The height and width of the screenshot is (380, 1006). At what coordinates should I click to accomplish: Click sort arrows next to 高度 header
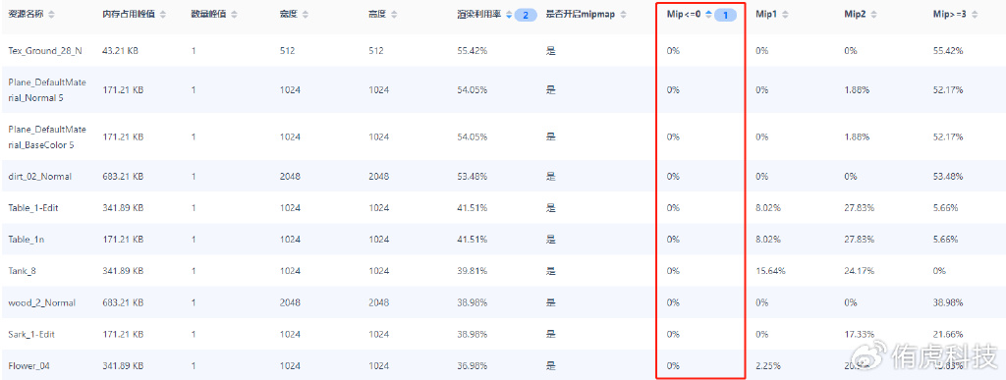click(394, 14)
